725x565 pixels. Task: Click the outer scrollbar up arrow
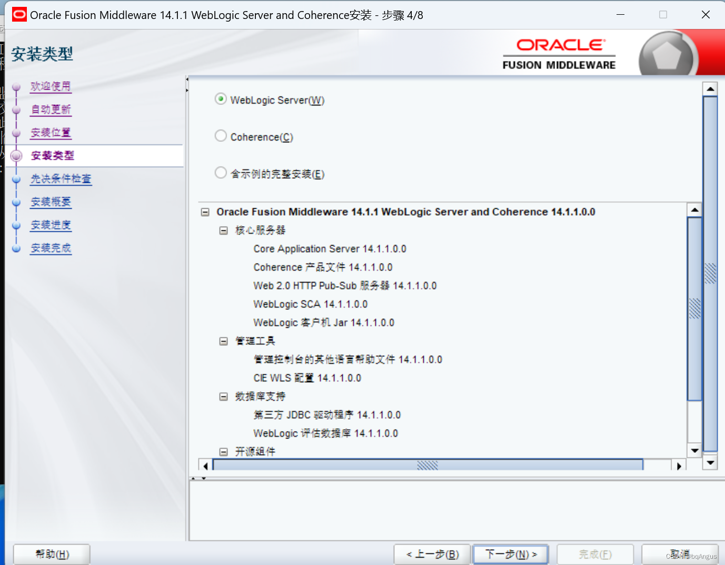click(710, 89)
